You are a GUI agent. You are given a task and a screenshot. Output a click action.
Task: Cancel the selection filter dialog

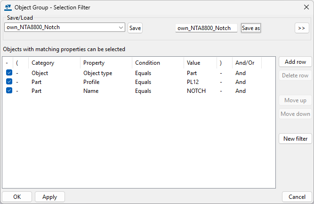click(297, 197)
